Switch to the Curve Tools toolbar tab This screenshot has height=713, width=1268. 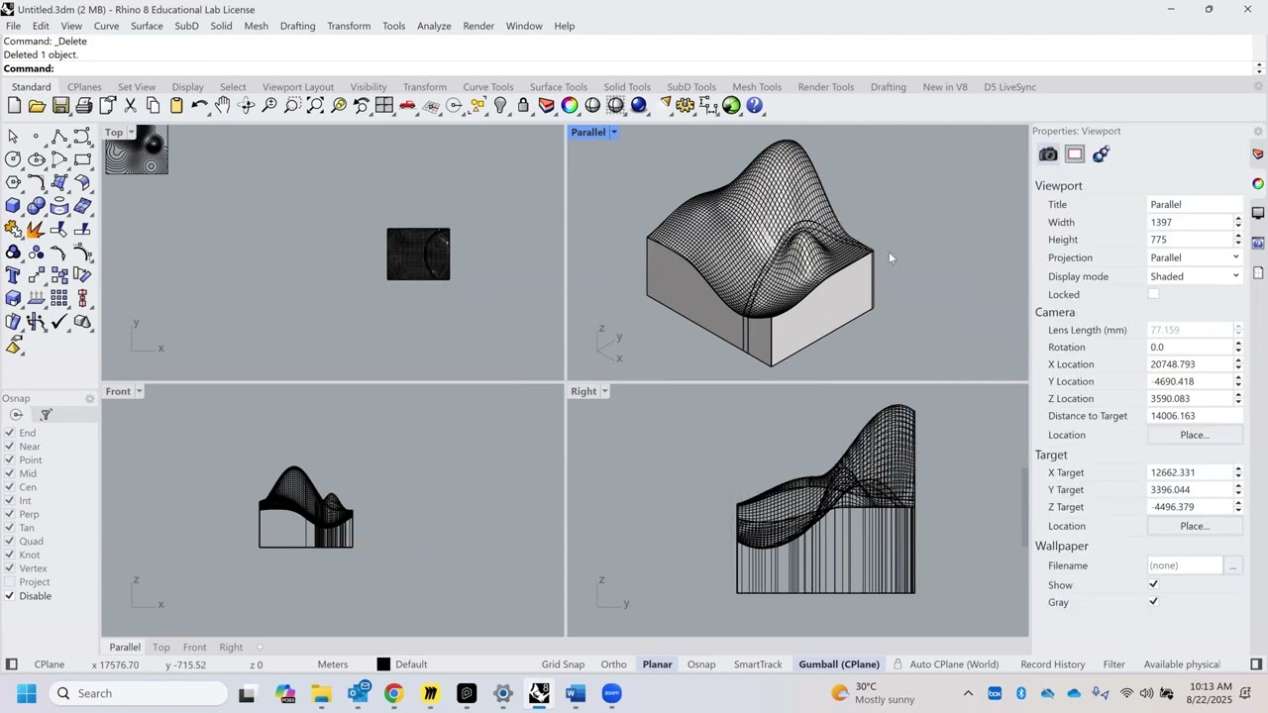pos(488,87)
